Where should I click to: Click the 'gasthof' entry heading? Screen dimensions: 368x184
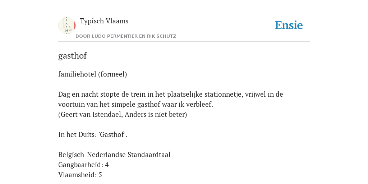(73, 56)
